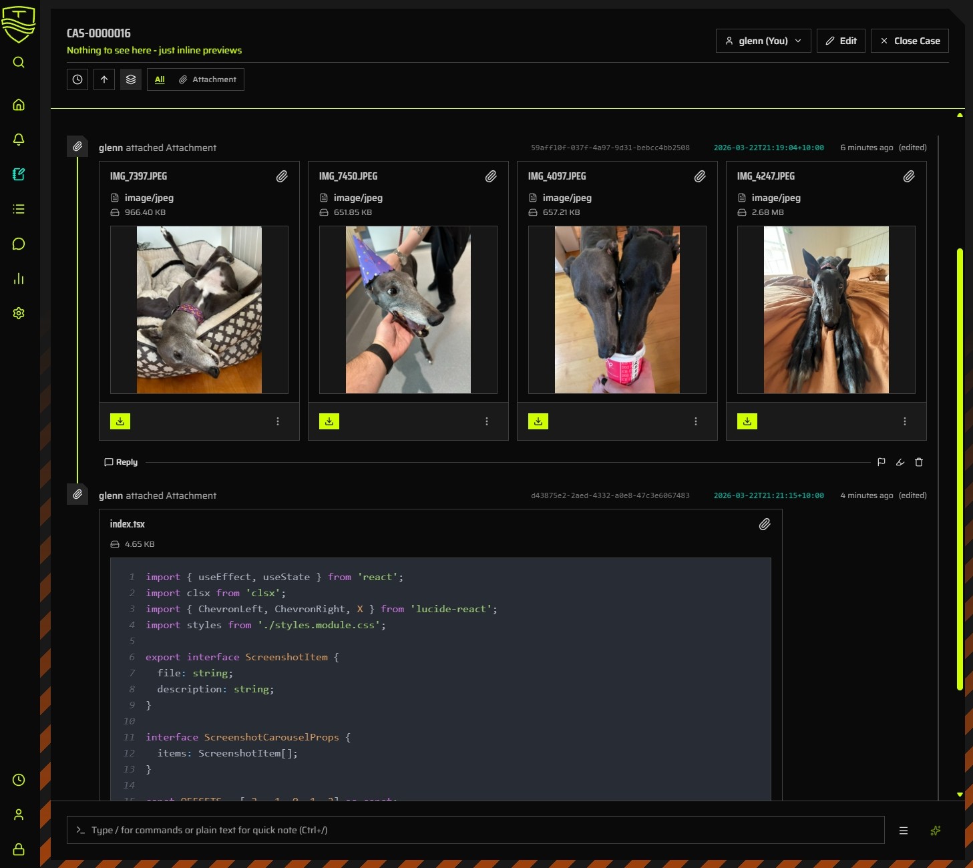Image resolution: width=973 pixels, height=868 pixels.
Task: View the analytics bar chart panel
Action: tap(19, 278)
